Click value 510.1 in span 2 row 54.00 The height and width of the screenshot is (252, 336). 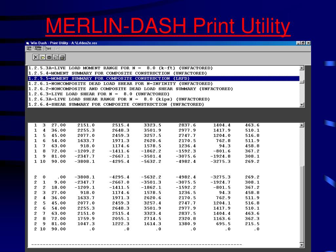click(x=252, y=208)
